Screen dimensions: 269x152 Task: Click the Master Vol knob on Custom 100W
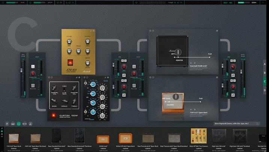pyautogui.click(x=74, y=88)
